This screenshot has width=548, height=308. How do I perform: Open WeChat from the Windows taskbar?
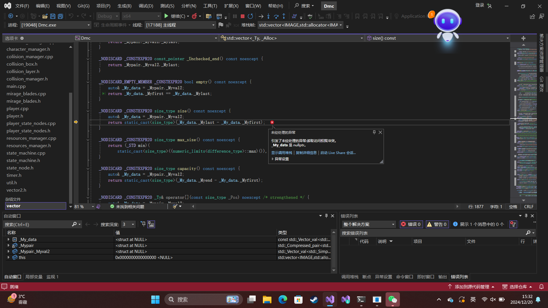(392, 299)
